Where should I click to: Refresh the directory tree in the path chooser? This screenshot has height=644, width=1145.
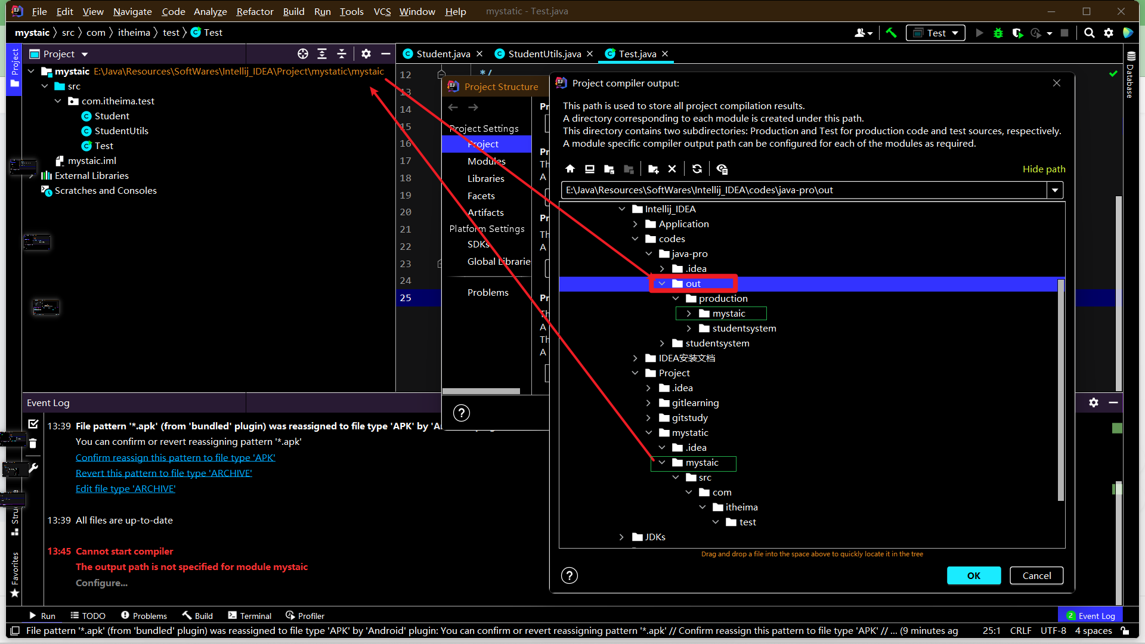pyautogui.click(x=697, y=169)
